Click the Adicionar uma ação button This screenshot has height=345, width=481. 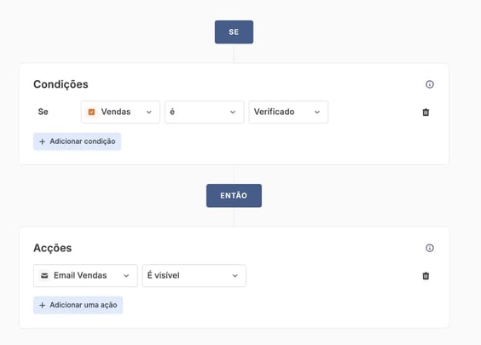point(78,305)
